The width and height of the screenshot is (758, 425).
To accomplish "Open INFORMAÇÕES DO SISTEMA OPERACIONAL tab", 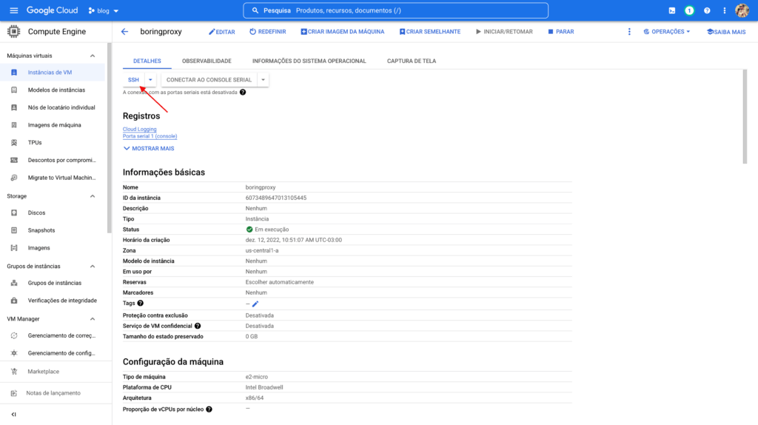I will (x=309, y=61).
